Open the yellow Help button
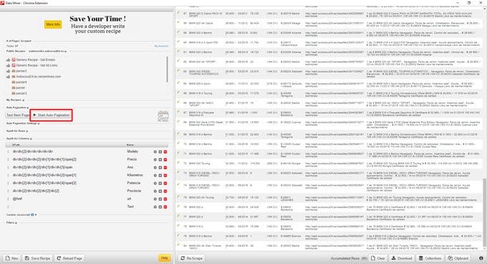Screen dimensions: 487x264 pyautogui.click(x=164, y=258)
